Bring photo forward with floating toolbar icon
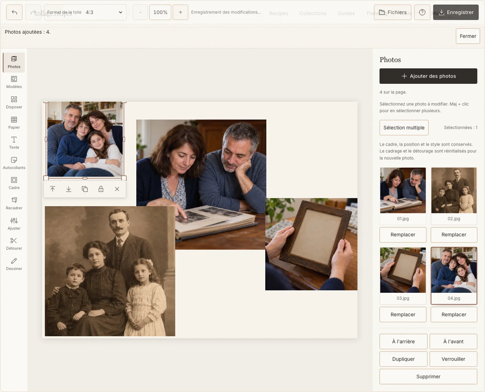Screen dimensions: 485x392 (x=53, y=189)
